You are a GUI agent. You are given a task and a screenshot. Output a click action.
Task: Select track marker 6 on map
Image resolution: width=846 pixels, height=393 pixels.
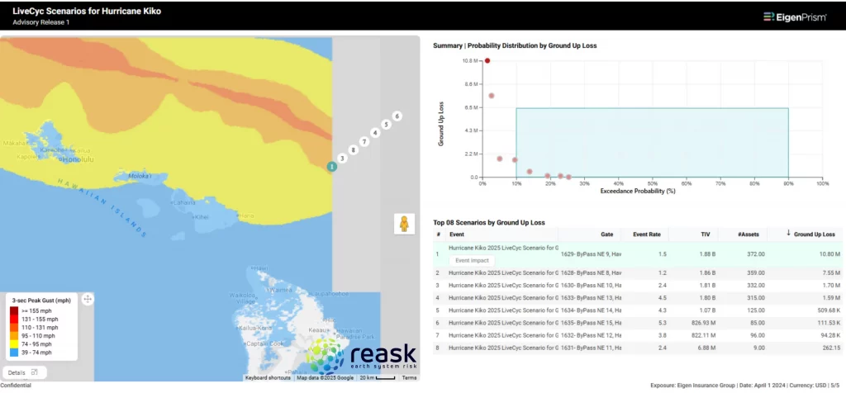pyautogui.click(x=397, y=116)
